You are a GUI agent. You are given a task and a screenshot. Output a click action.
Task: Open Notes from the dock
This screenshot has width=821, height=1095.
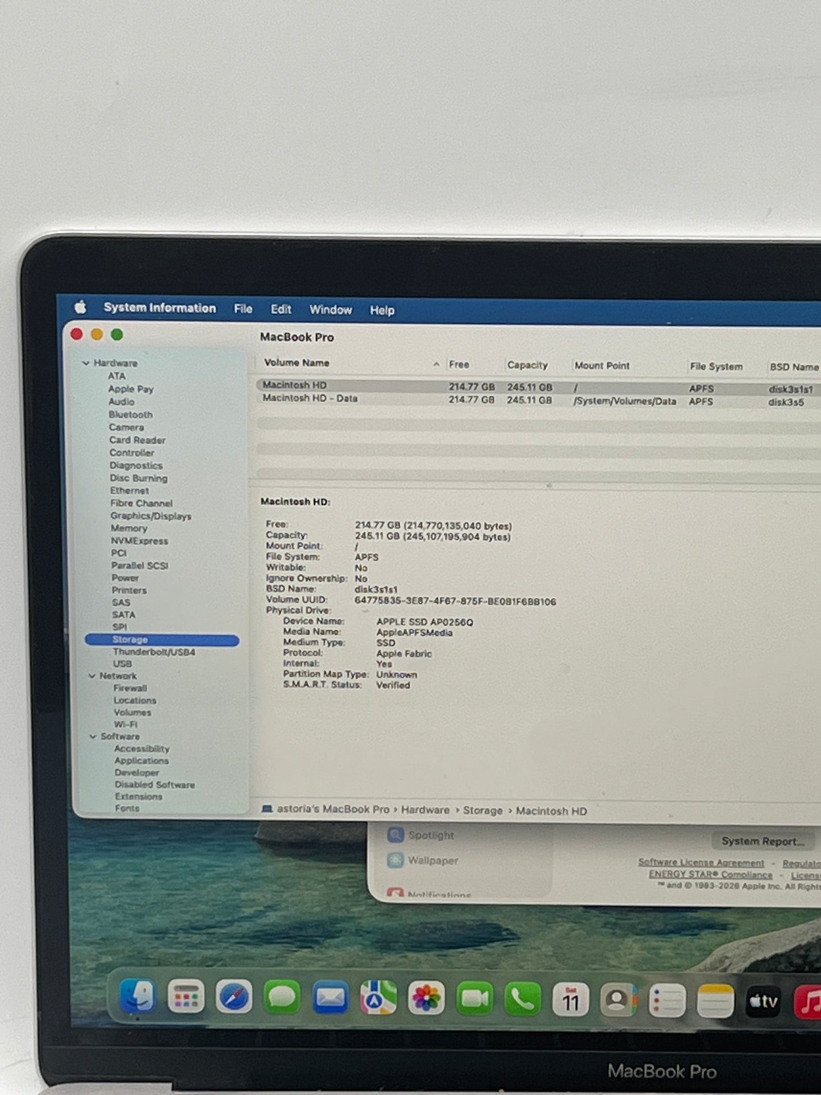pos(715,1002)
